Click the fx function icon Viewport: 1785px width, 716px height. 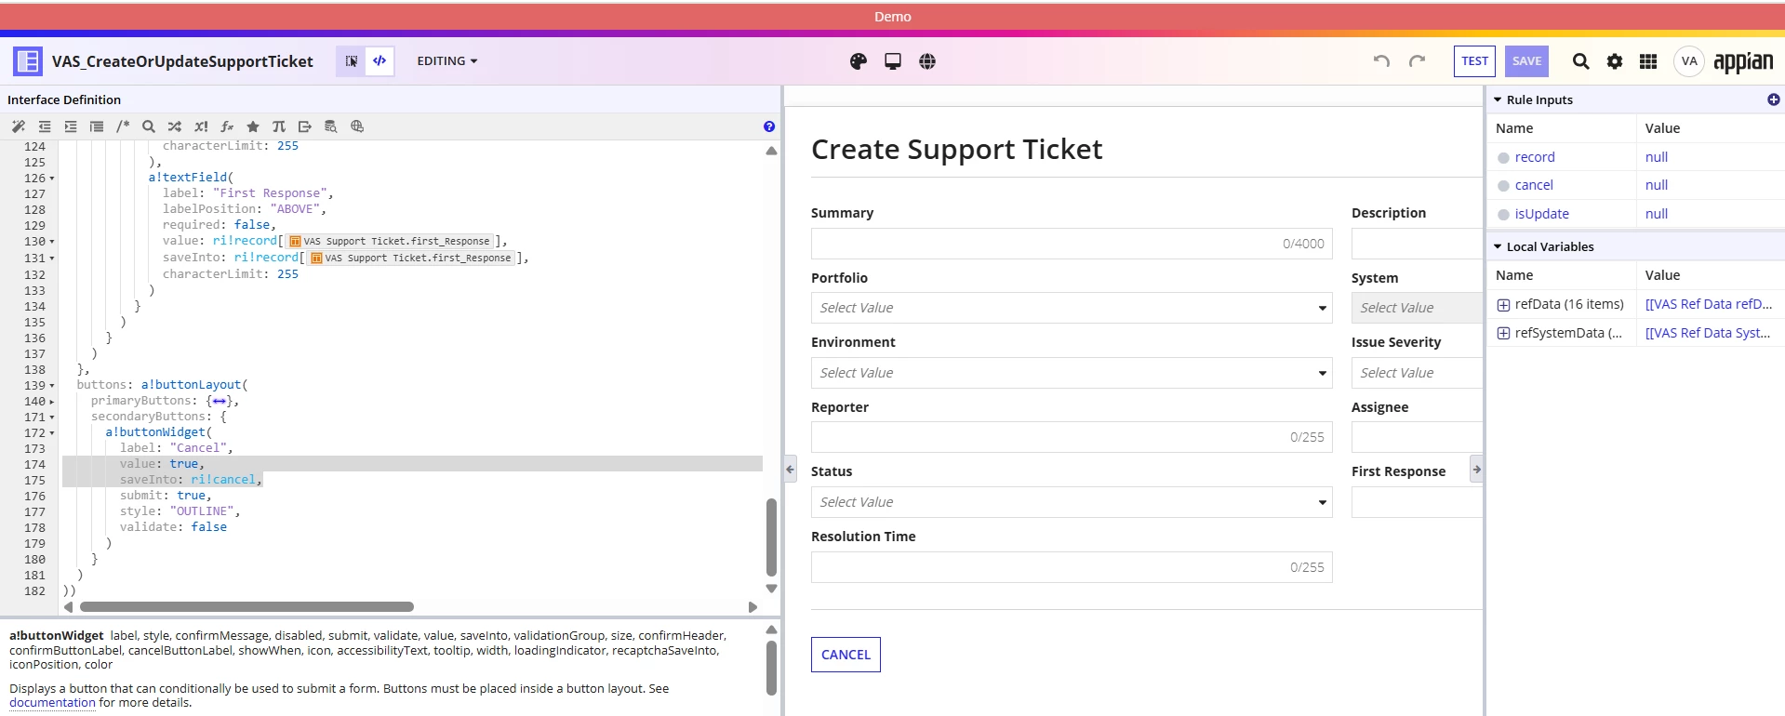[x=227, y=126]
